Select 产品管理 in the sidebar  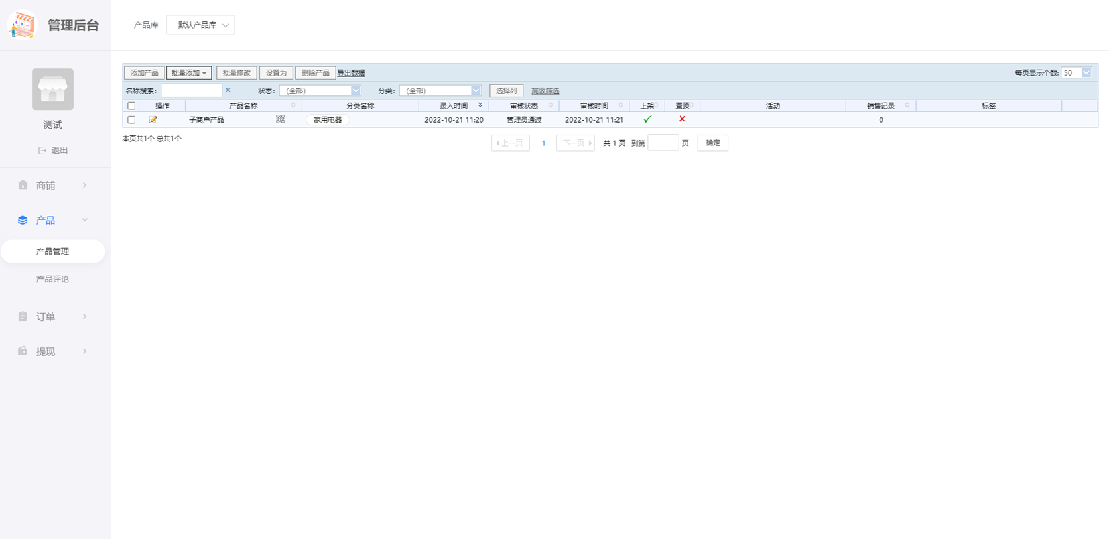coord(52,251)
